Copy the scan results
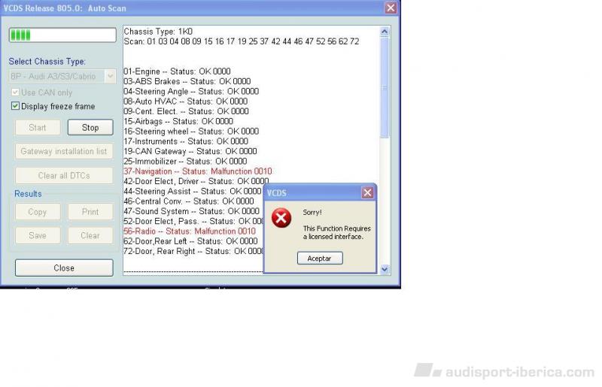 click(x=38, y=212)
